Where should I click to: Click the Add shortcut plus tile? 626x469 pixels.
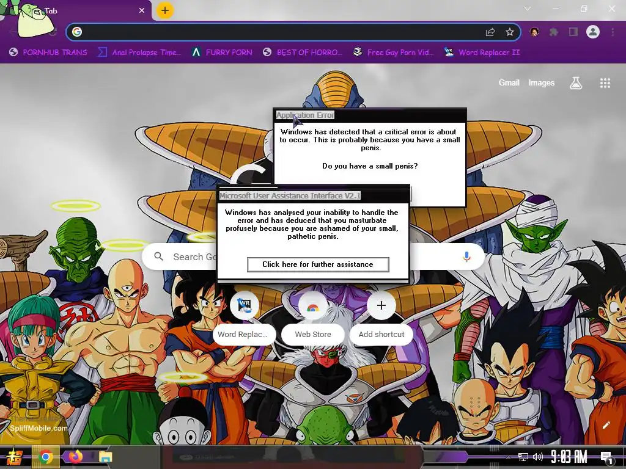(381, 318)
